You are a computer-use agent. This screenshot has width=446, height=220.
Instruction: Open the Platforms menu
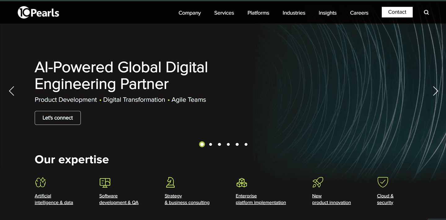[258, 13]
